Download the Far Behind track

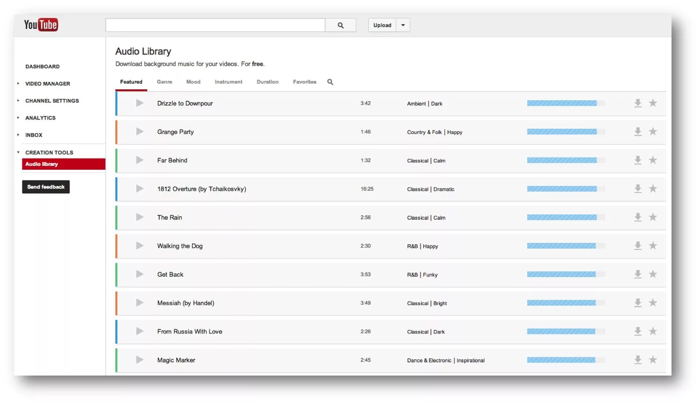[x=638, y=160]
